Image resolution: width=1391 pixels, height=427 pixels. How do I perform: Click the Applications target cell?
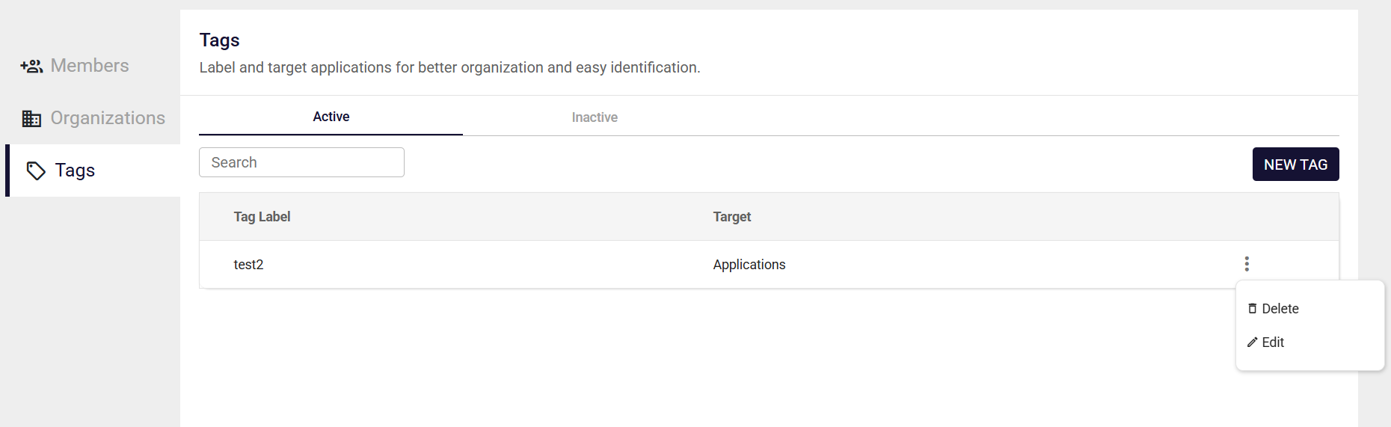[749, 265]
